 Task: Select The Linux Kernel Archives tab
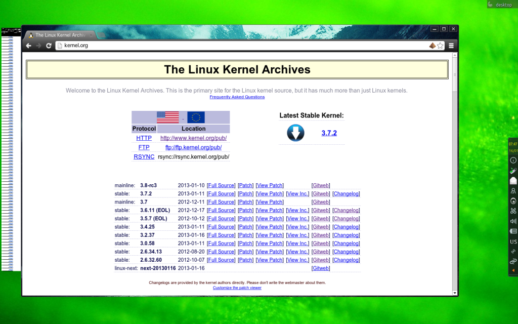(x=61, y=35)
